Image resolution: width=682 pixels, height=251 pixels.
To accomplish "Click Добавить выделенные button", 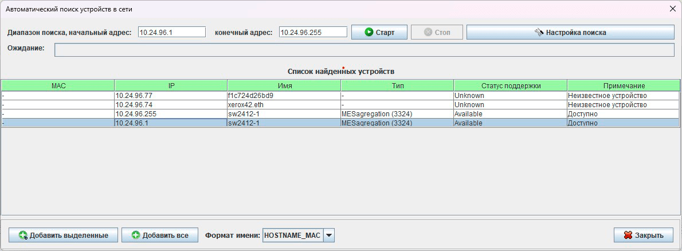I will pyautogui.click(x=63, y=235).
